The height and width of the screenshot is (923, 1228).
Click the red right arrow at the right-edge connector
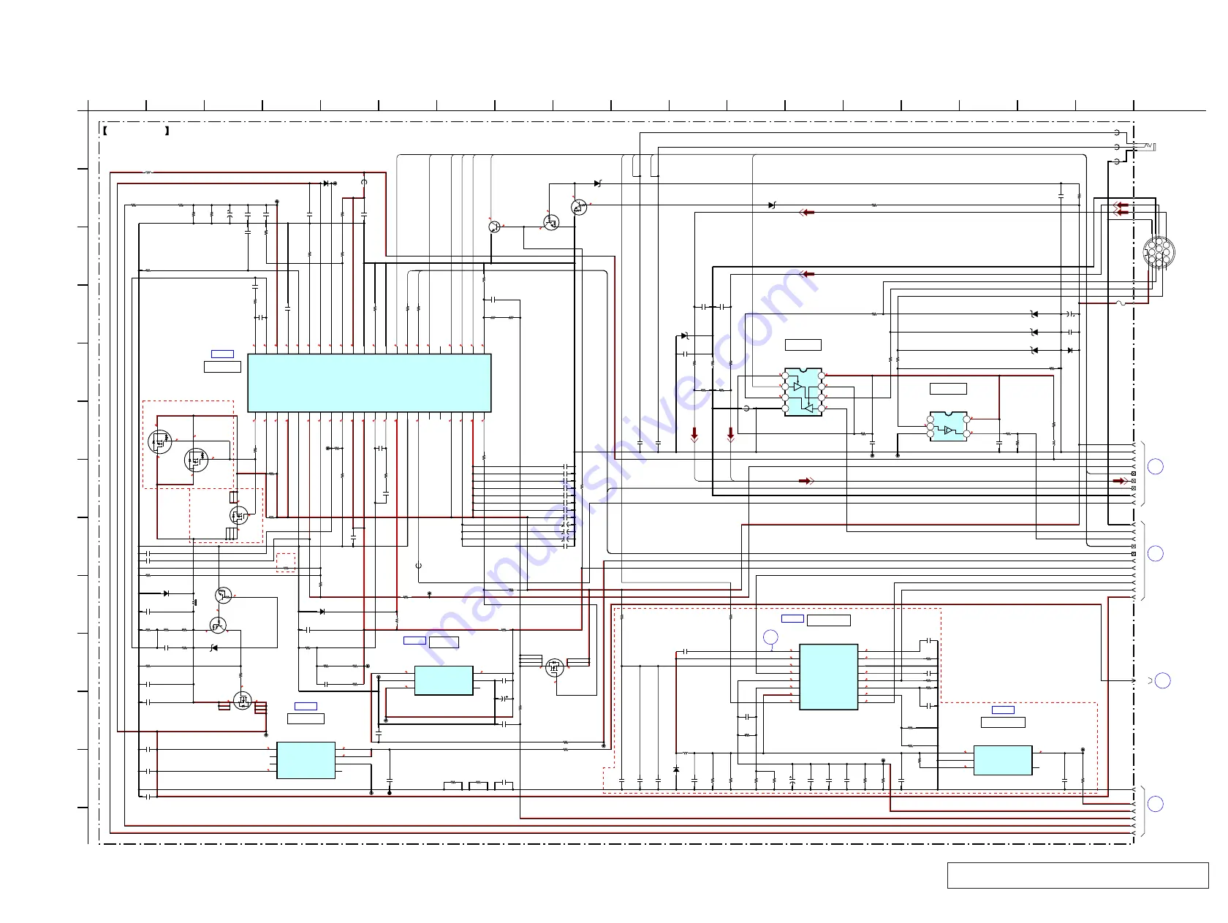[1120, 481]
